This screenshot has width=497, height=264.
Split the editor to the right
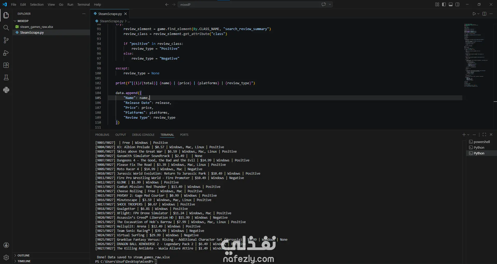click(484, 14)
